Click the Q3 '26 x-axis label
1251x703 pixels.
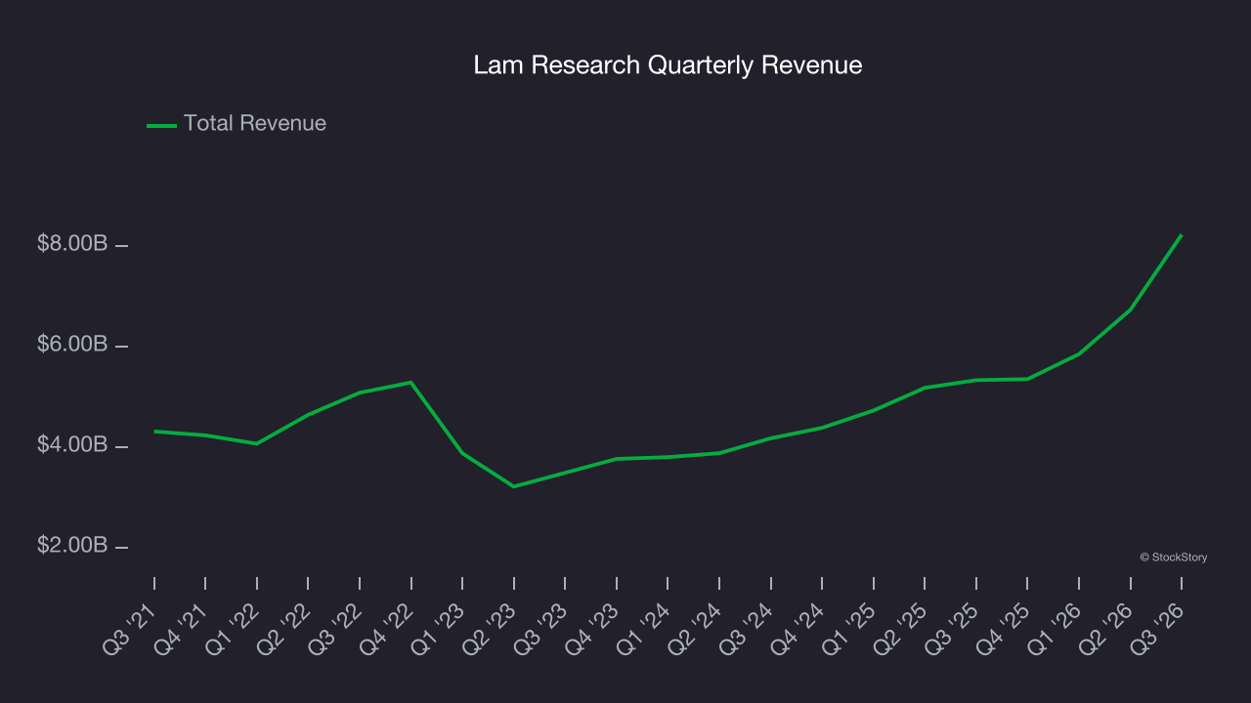tap(1158, 628)
